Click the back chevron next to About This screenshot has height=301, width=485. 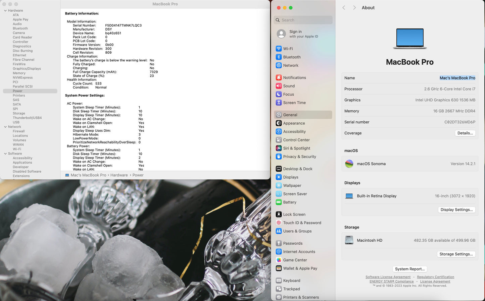click(x=344, y=8)
